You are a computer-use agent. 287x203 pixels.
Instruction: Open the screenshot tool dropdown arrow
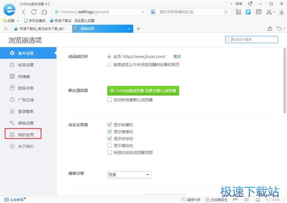point(274,12)
